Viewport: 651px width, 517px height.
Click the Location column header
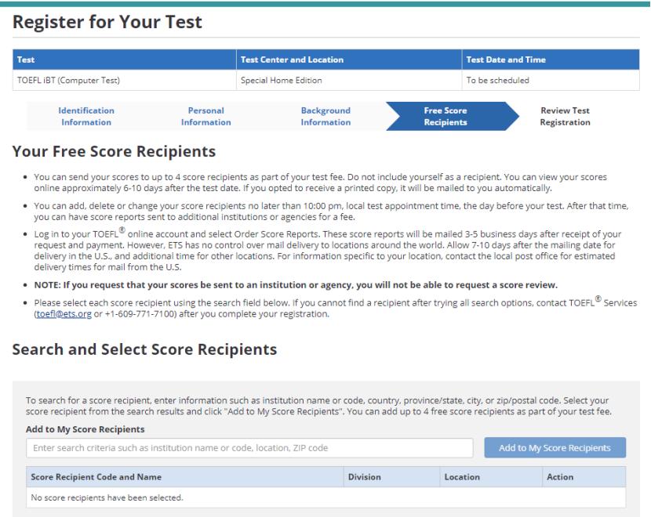click(491, 477)
